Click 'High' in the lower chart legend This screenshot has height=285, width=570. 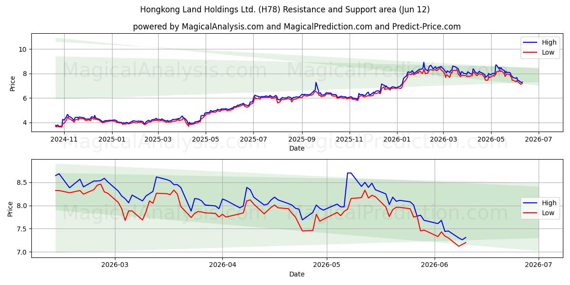pos(549,203)
